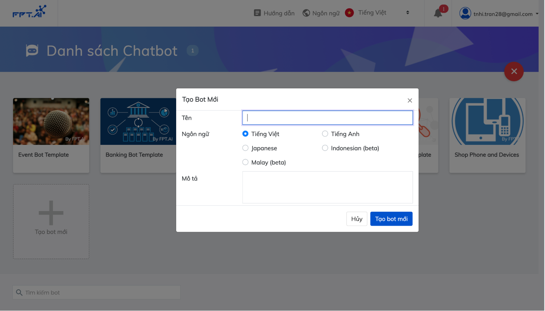Click the red round X button
545x311 pixels.
click(x=514, y=71)
